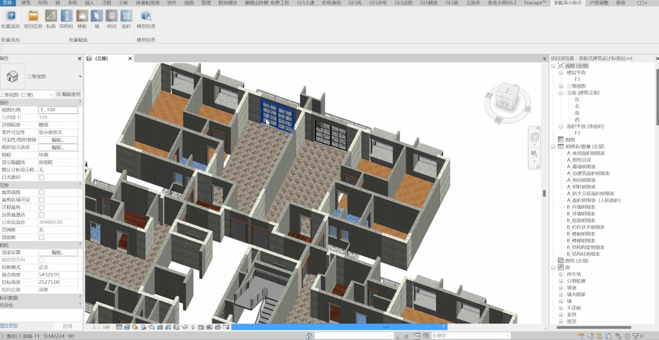Click the 属性帮助 properties help link
Viewport: 659px width, 340px height.
tap(10, 326)
